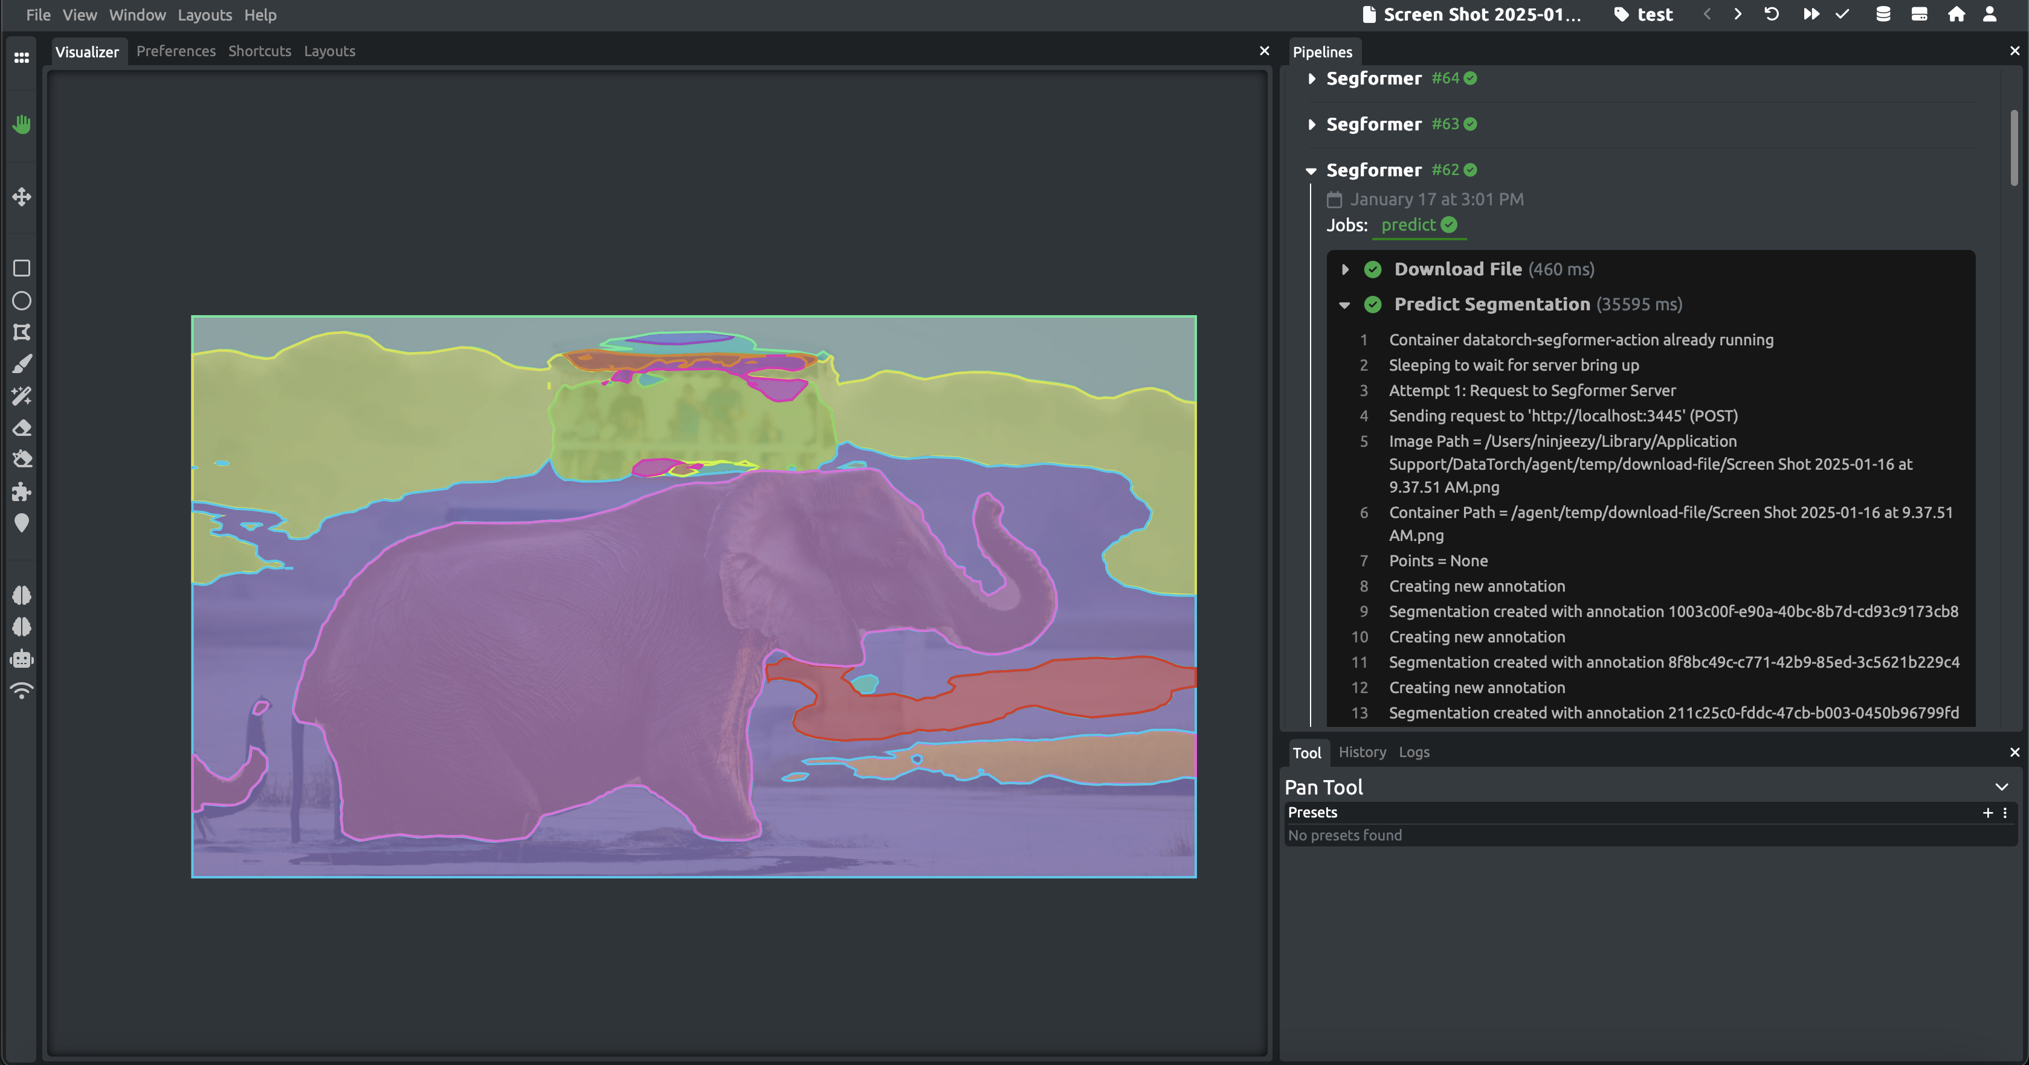Expand the Segformer #63 pipeline
This screenshot has height=1065, width=2029.
coord(1311,124)
